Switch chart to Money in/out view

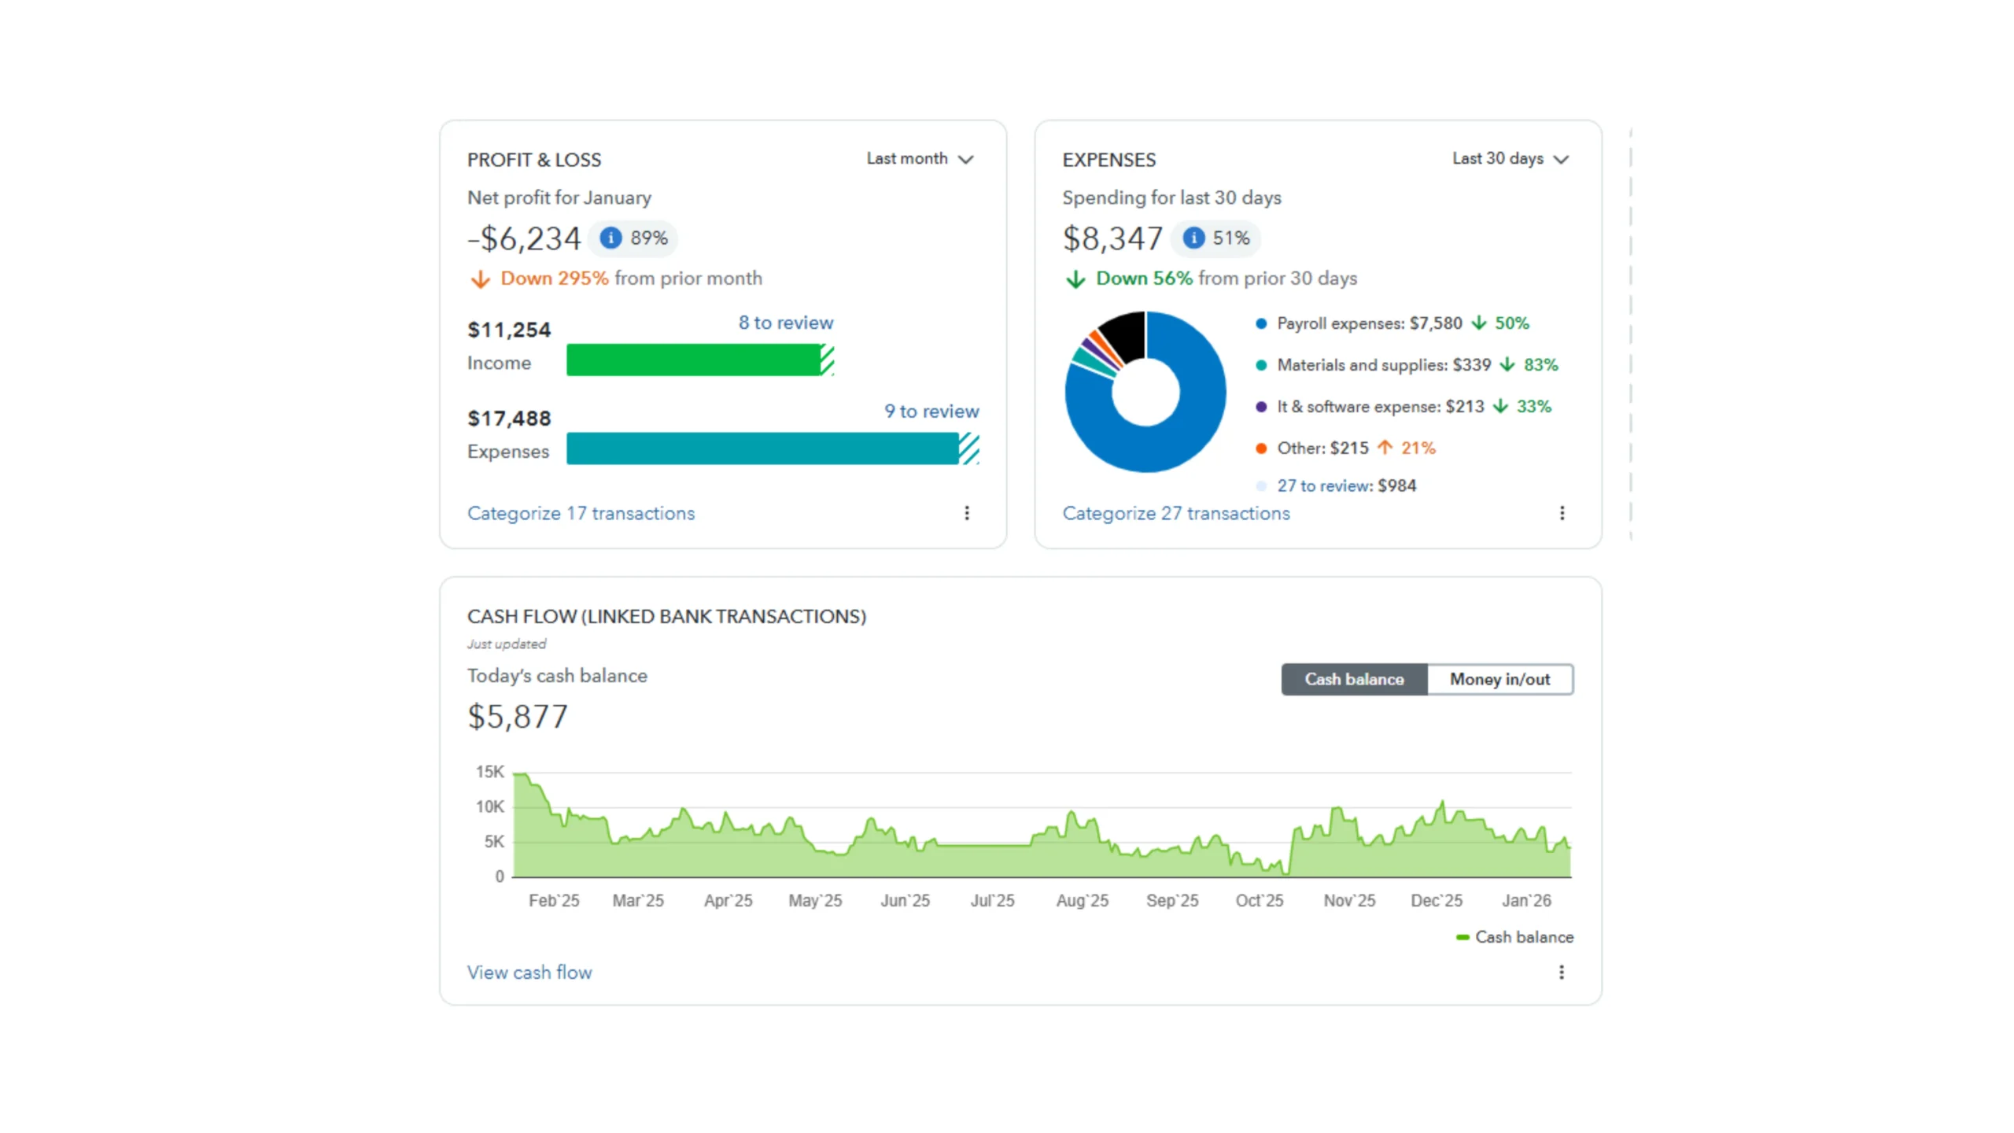1499,679
